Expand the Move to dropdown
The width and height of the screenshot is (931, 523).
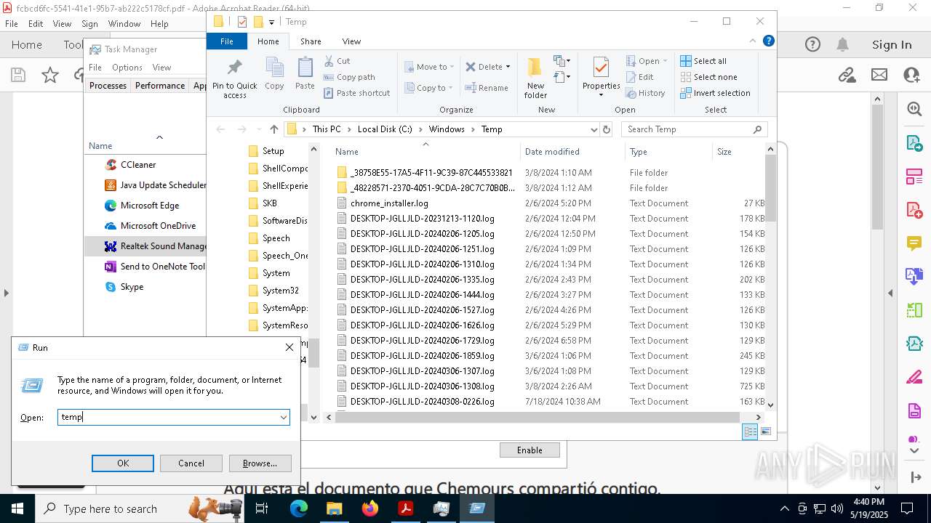(452, 67)
